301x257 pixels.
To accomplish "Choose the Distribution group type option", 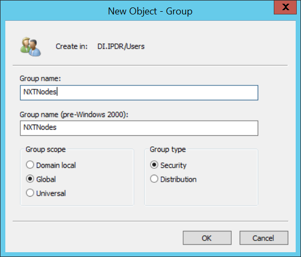I will (x=154, y=179).
